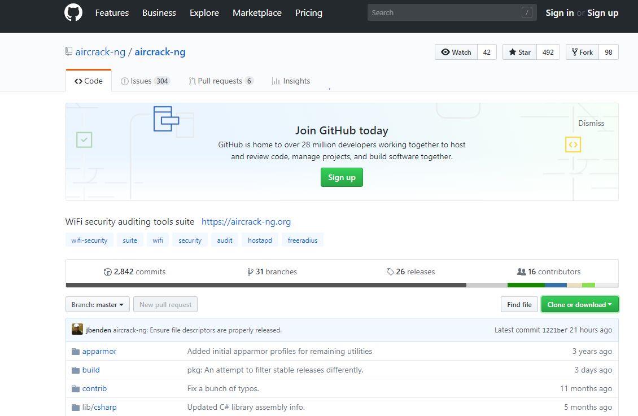Screen dimensions: 638x416
Task: Open the Branch: master dropdown
Action: (98, 305)
